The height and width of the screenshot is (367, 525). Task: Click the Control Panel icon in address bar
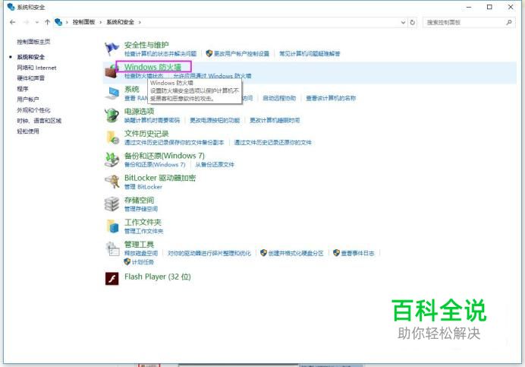click(x=58, y=22)
